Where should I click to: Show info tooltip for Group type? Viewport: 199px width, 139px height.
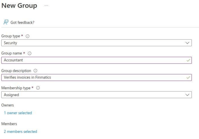click(27, 36)
